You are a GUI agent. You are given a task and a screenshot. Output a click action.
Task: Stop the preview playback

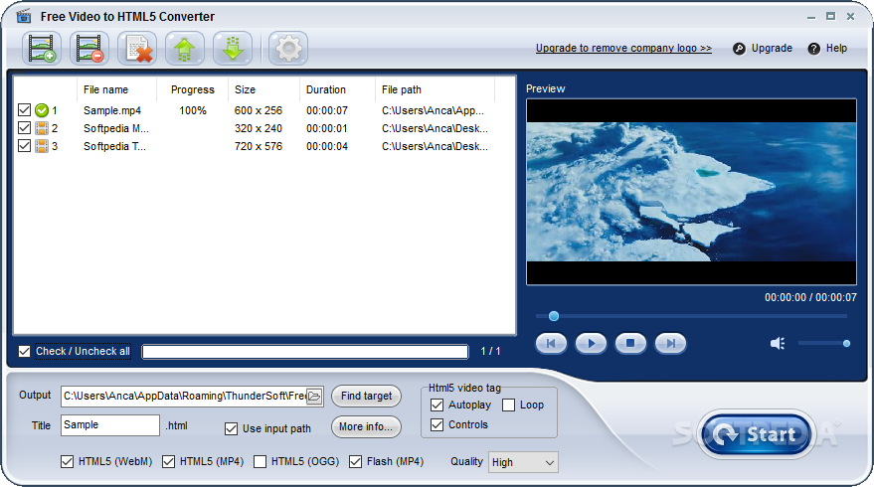click(630, 343)
